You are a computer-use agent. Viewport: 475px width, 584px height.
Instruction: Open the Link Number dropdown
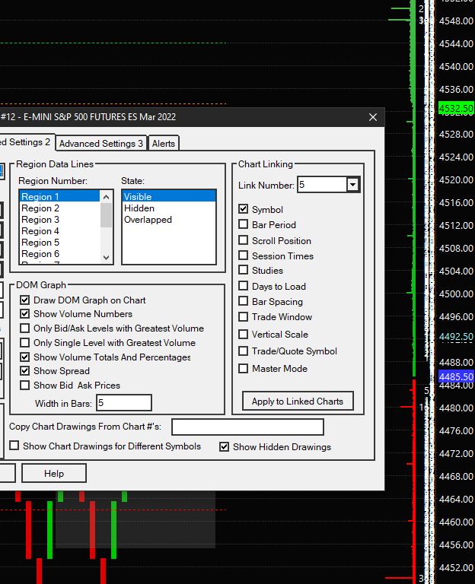(352, 185)
